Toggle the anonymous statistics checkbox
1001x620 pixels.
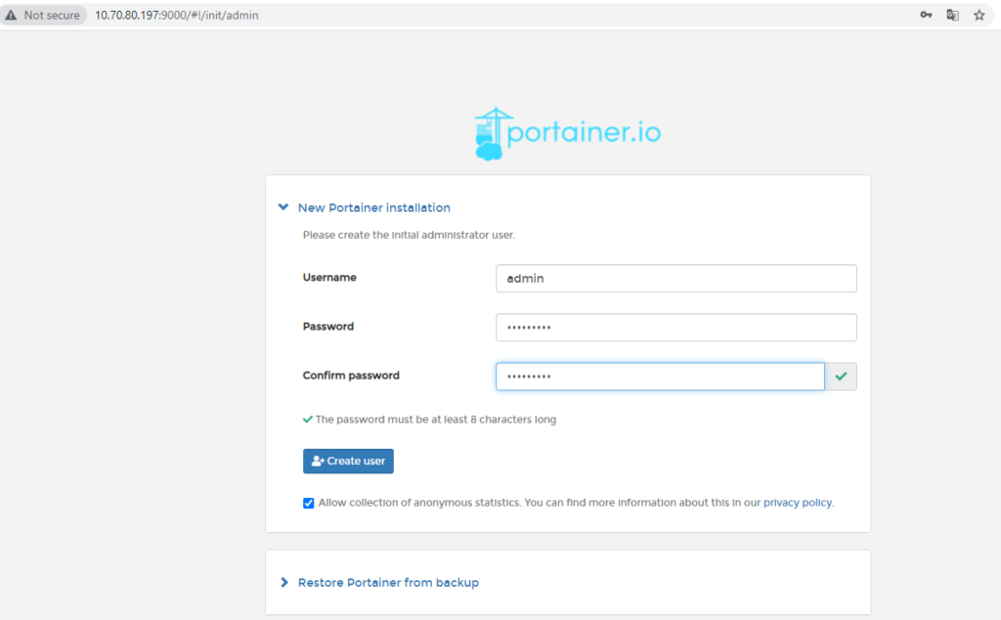click(x=309, y=503)
